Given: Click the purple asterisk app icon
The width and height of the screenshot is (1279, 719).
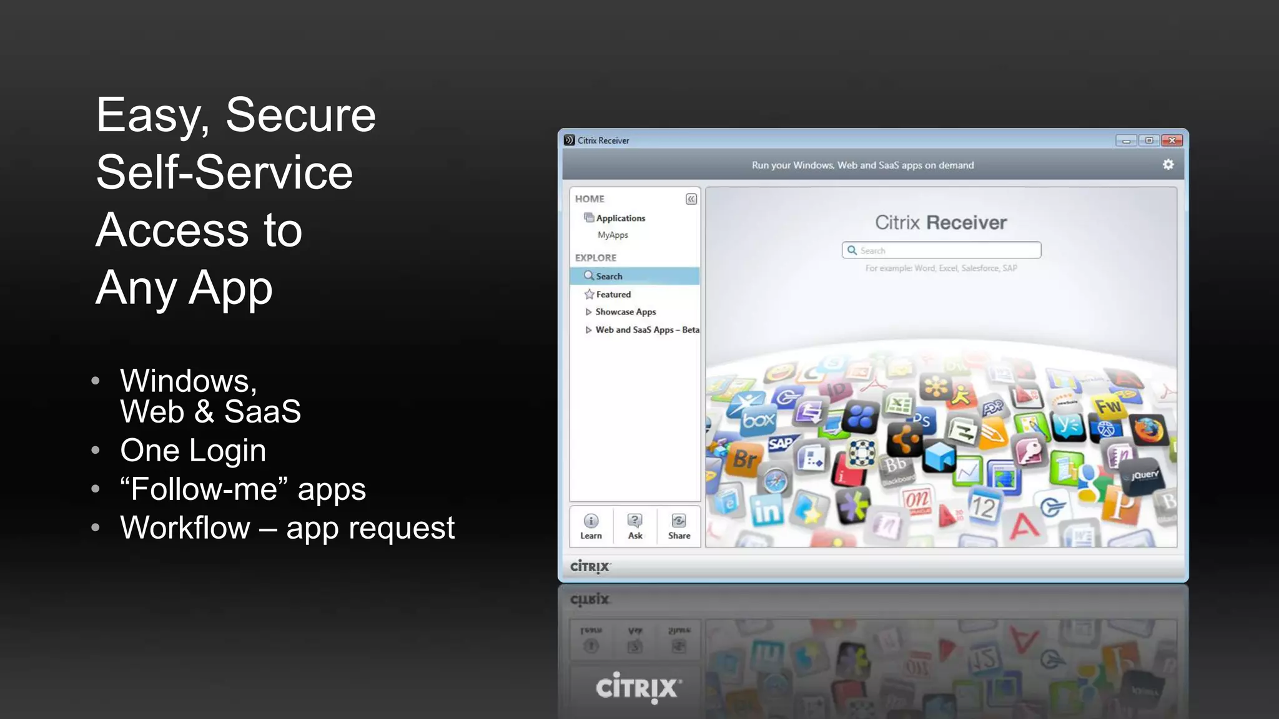Looking at the screenshot, I should point(852,506).
